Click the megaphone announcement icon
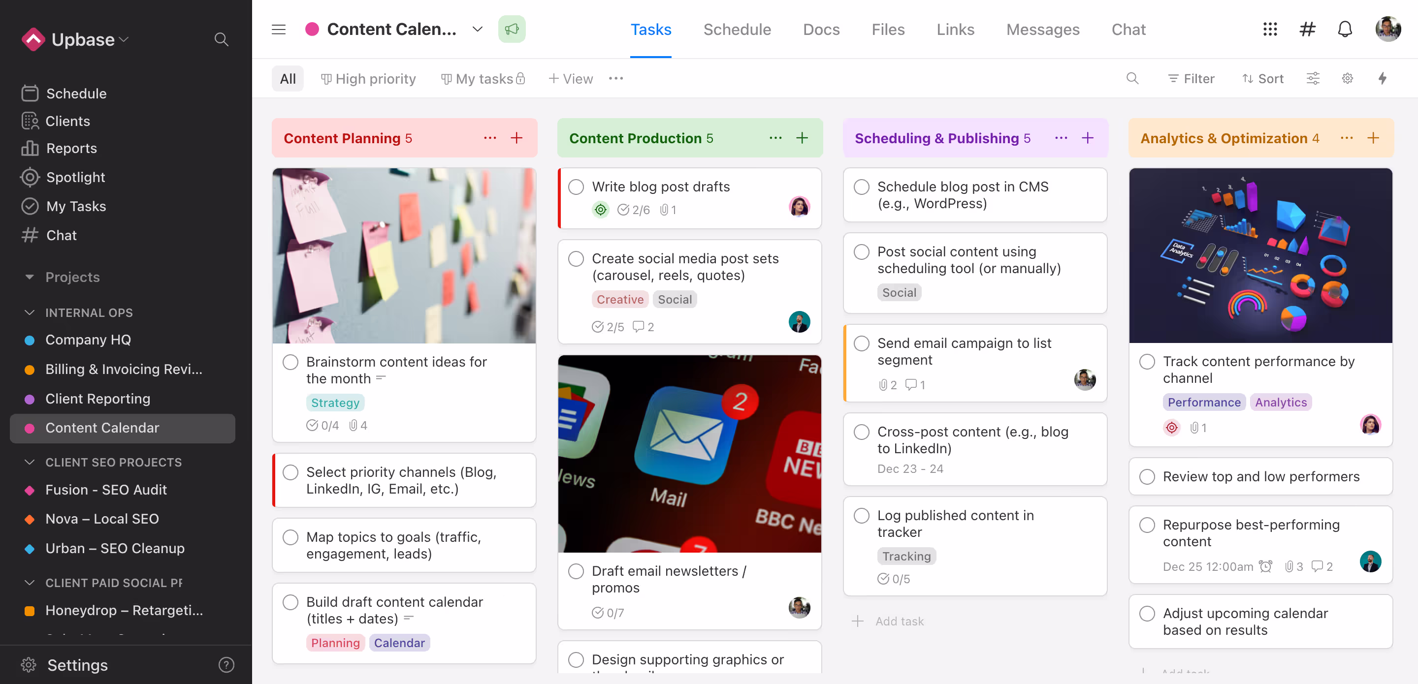 point(512,29)
